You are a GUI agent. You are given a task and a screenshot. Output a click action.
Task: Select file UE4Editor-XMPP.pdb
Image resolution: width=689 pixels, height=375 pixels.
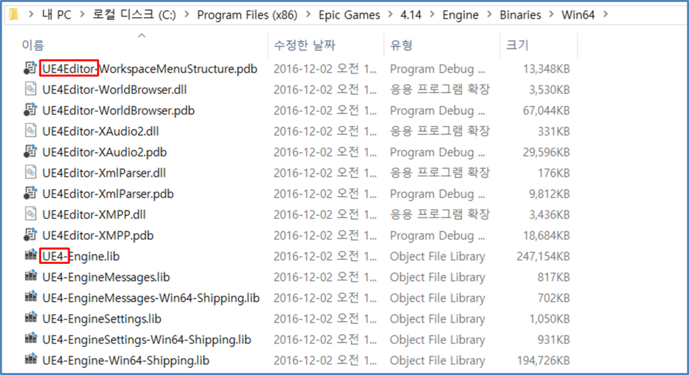click(x=98, y=236)
